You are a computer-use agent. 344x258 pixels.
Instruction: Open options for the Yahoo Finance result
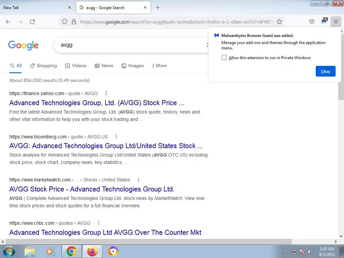106,93
